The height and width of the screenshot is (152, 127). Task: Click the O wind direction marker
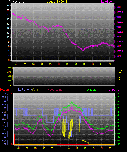(x=120, y=81)
